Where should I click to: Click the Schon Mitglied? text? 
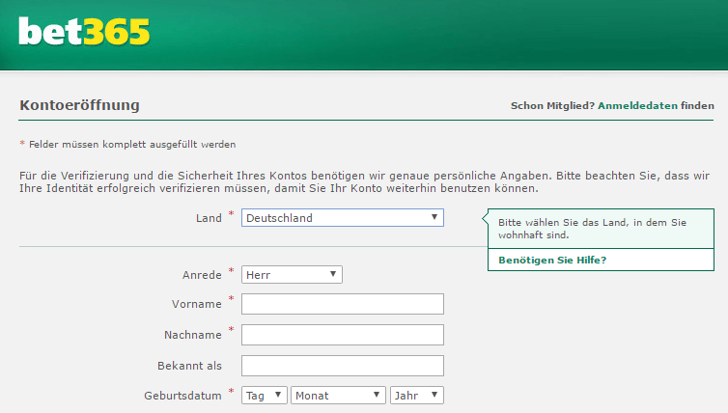tap(552, 106)
